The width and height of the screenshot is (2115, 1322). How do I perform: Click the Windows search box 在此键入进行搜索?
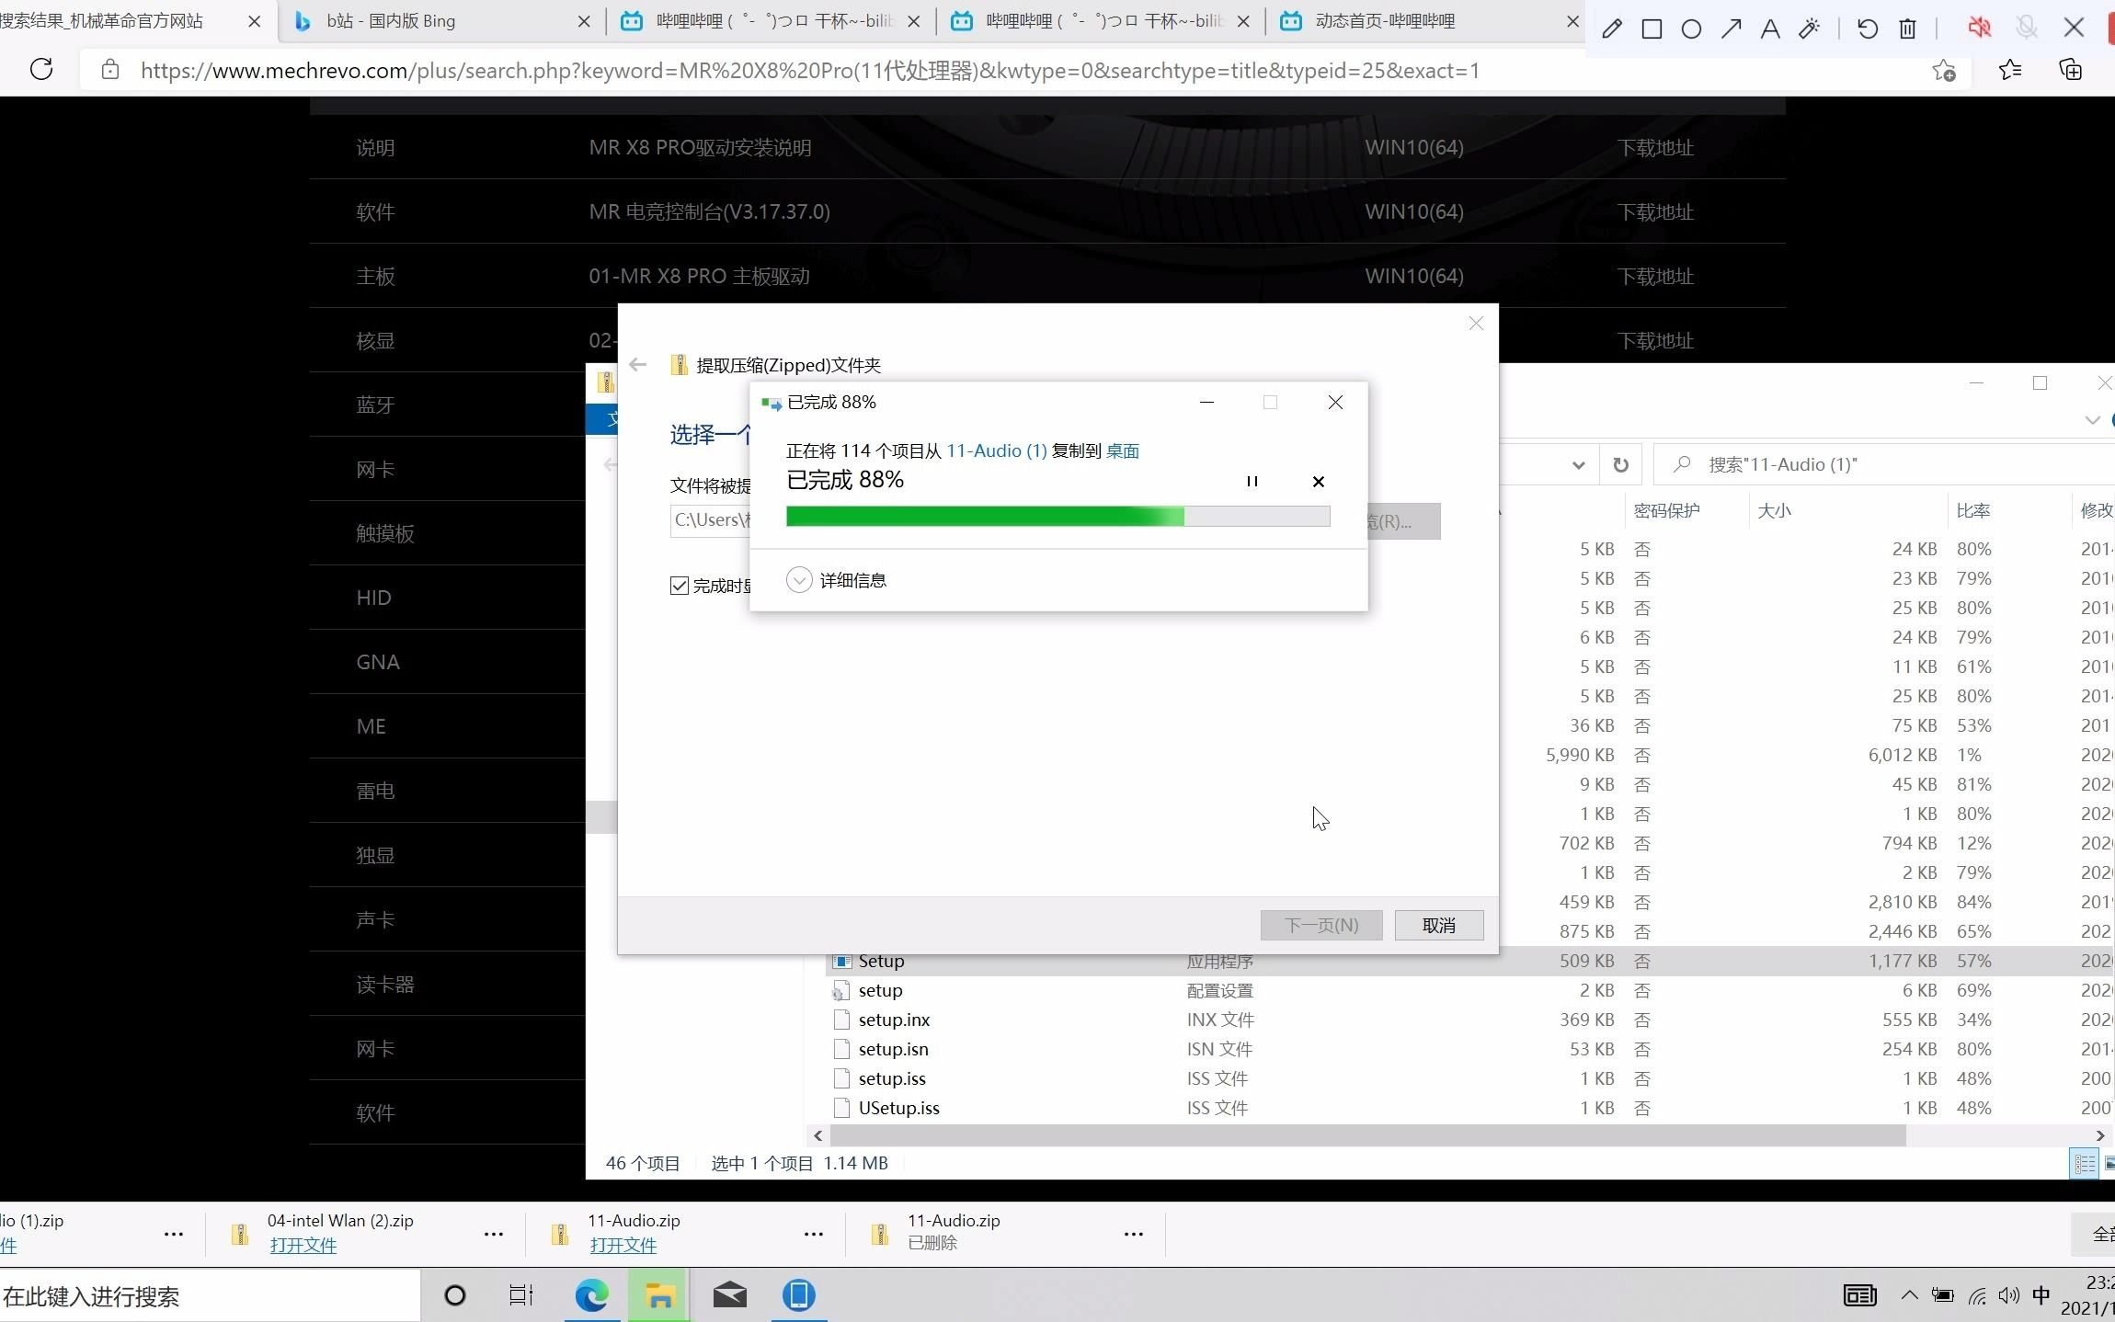[x=210, y=1296]
